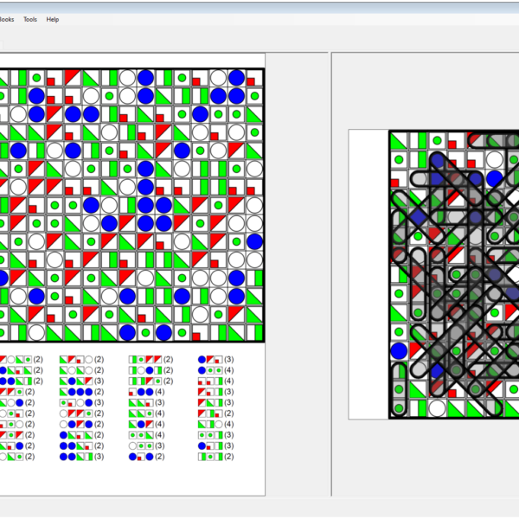Click legend pattern: blue circle, red triangle, red square

[x=210, y=358]
